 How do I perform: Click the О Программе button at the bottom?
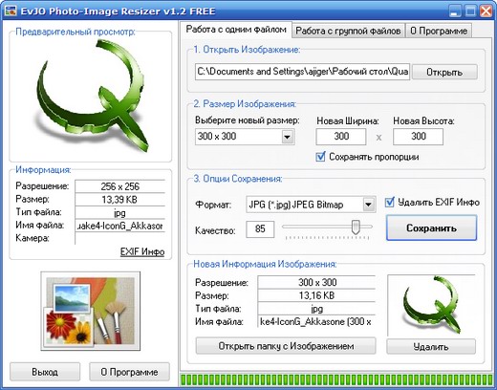click(x=129, y=372)
